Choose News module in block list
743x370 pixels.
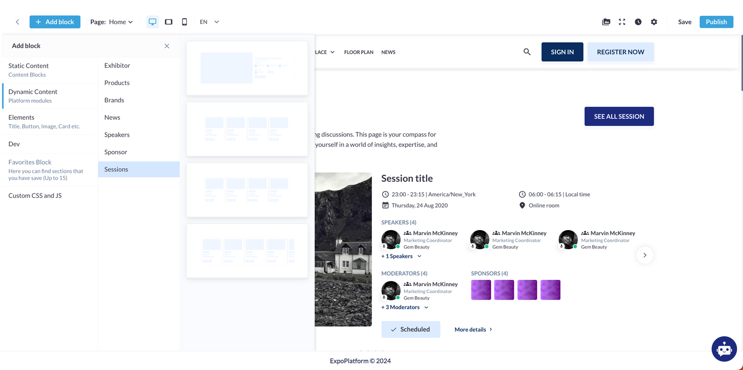click(x=139, y=118)
